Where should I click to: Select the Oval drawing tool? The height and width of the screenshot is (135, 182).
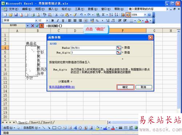tap(59, 128)
